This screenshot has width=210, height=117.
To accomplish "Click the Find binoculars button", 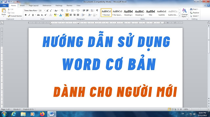I will tap(193, 9).
